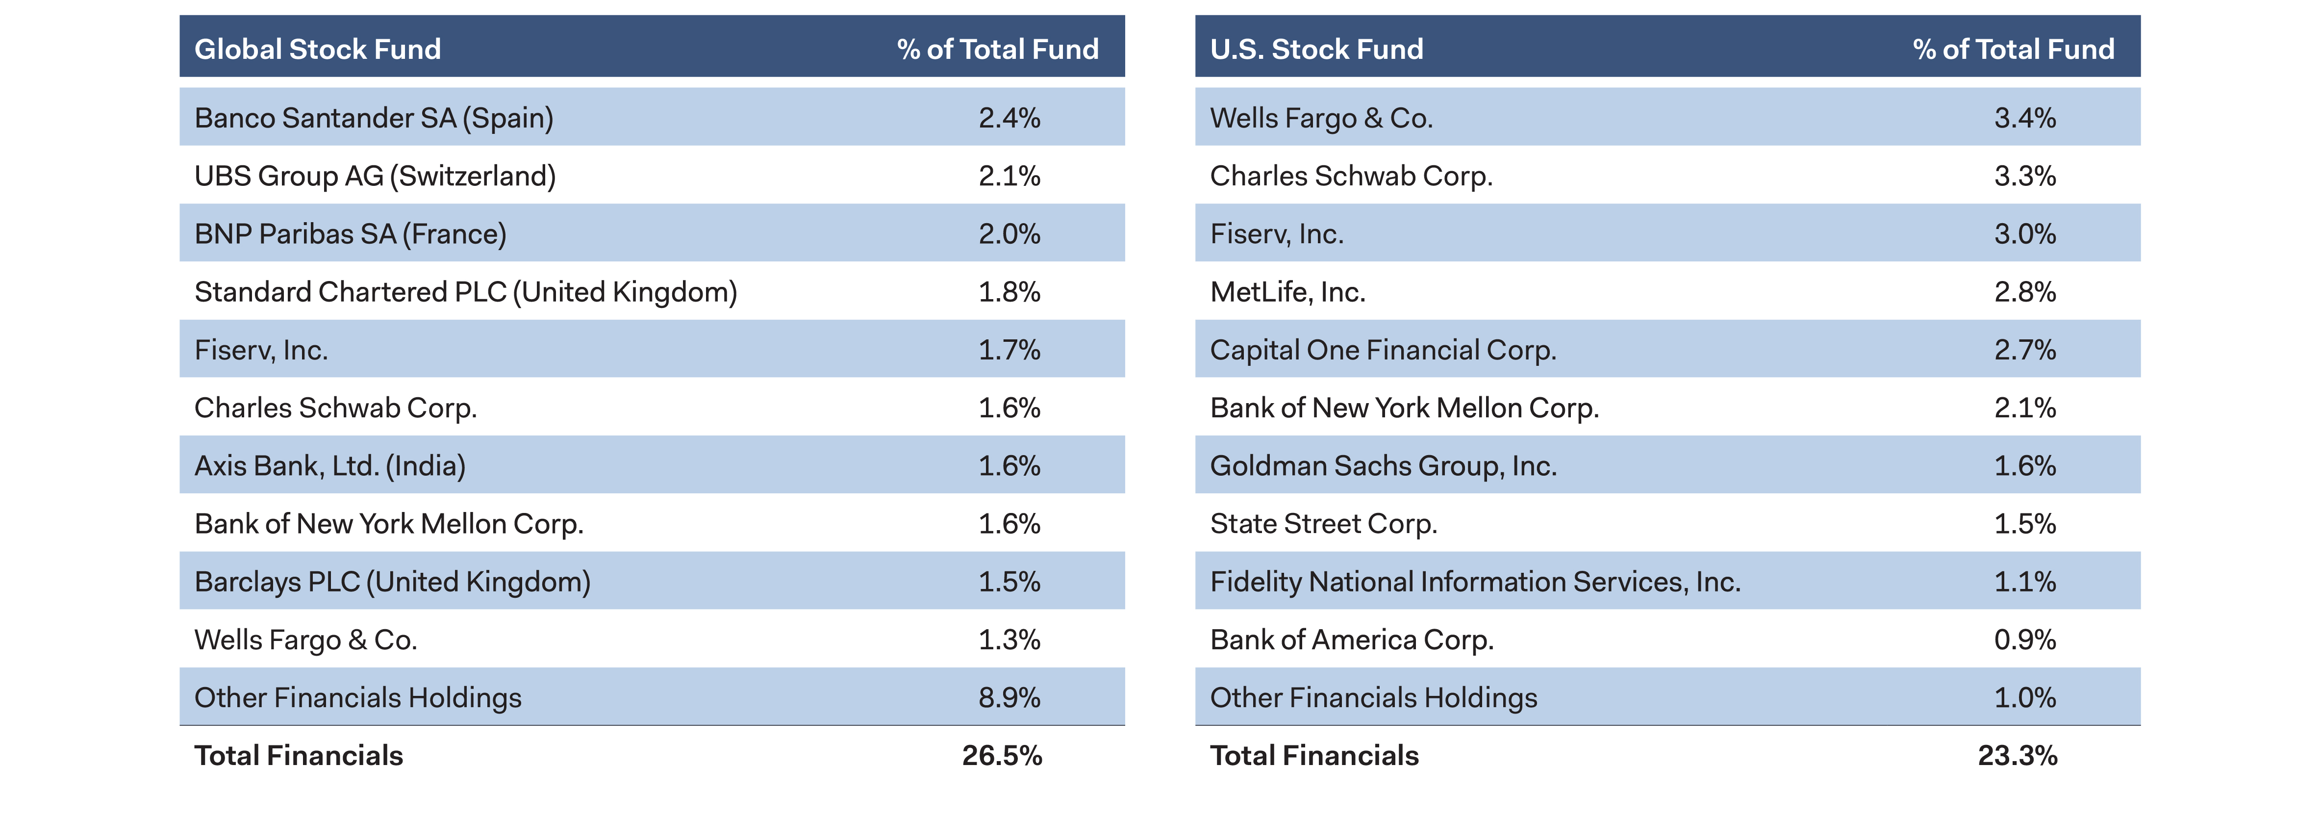Select Standard Chartered PLC (United Kingdom) row
Viewport: 2321px width, 818px height.
click(466, 292)
